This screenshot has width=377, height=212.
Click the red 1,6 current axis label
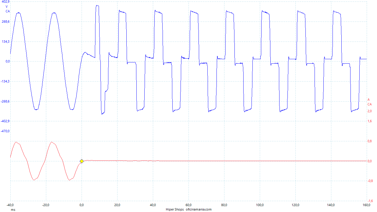click(370, 121)
